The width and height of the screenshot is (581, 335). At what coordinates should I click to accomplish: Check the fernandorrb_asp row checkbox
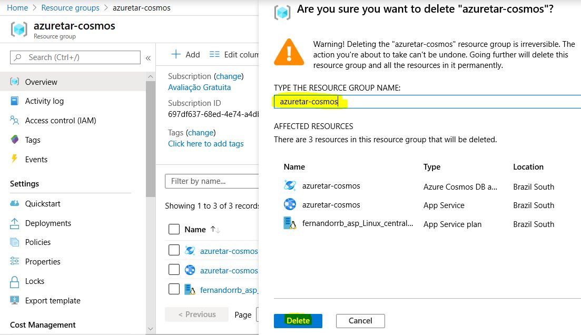click(174, 289)
